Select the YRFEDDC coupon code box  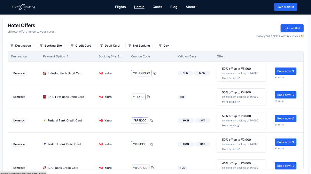click(140, 144)
